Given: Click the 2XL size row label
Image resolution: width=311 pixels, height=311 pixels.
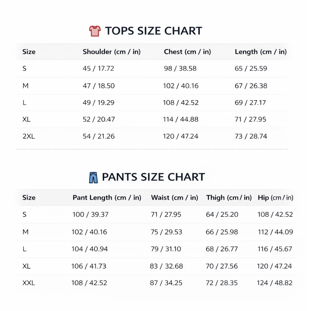Looking at the screenshot, I should pos(29,136).
